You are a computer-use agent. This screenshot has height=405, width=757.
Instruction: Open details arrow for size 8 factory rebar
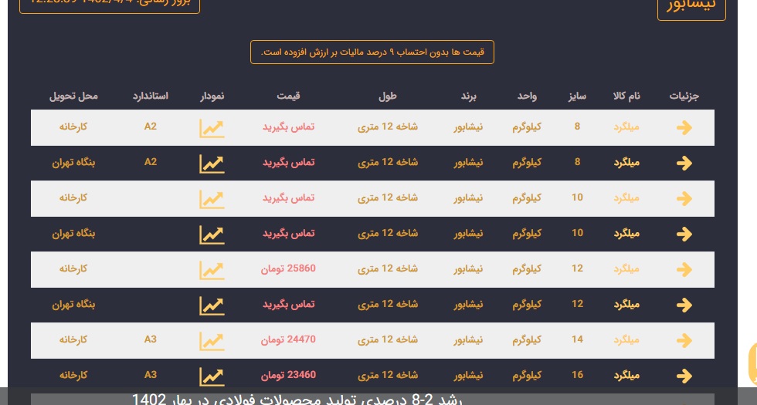(684, 127)
